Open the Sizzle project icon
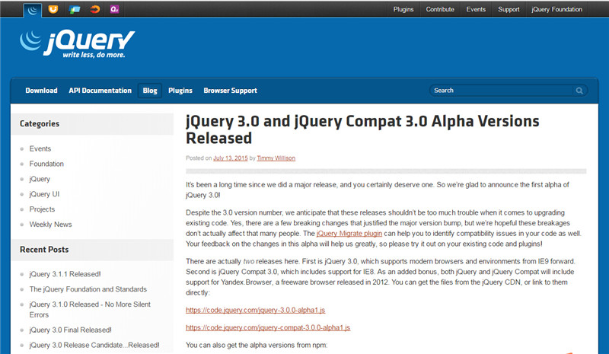This screenshot has width=609, height=354. coord(94,10)
